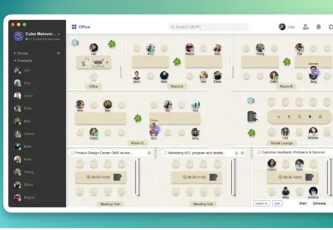Collapse the Contacts section
This screenshot has height=230, width=333.
pyautogui.click(x=23, y=61)
